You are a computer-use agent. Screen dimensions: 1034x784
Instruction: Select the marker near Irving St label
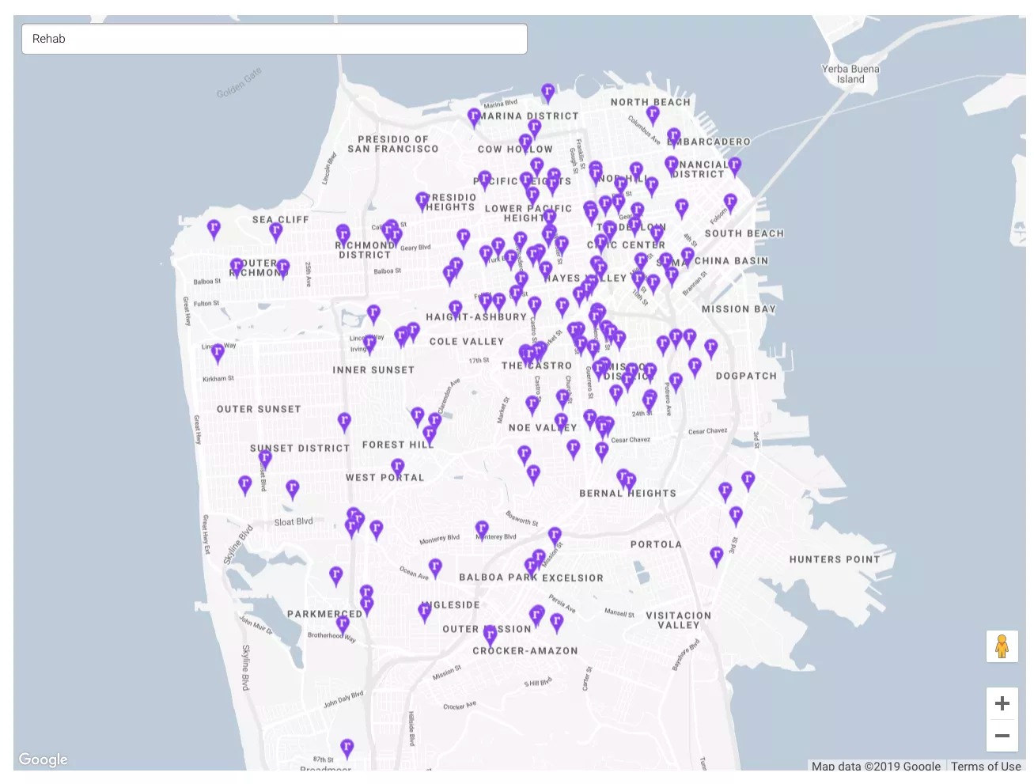pyautogui.click(x=369, y=344)
